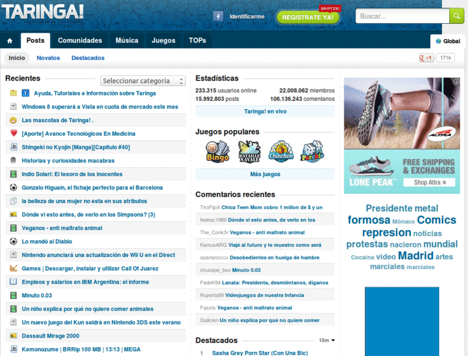Open the post Windows 8 superará a Vista
Viewport: 474px width, 356px height.
click(100, 107)
